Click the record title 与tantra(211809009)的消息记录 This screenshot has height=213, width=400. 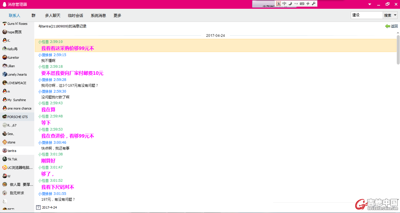(62, 26)
